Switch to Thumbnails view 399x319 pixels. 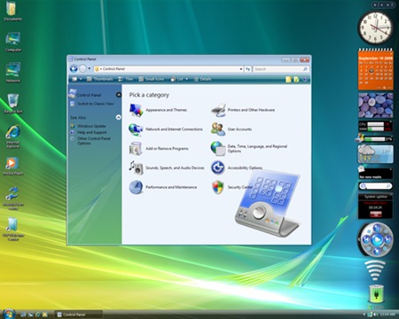(x=100, y=79)
